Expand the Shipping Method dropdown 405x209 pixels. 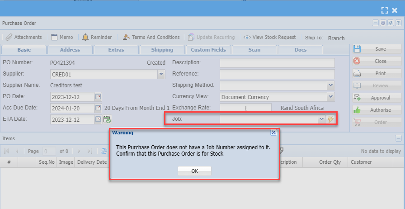pyautogui.click(x=331, y=85)
